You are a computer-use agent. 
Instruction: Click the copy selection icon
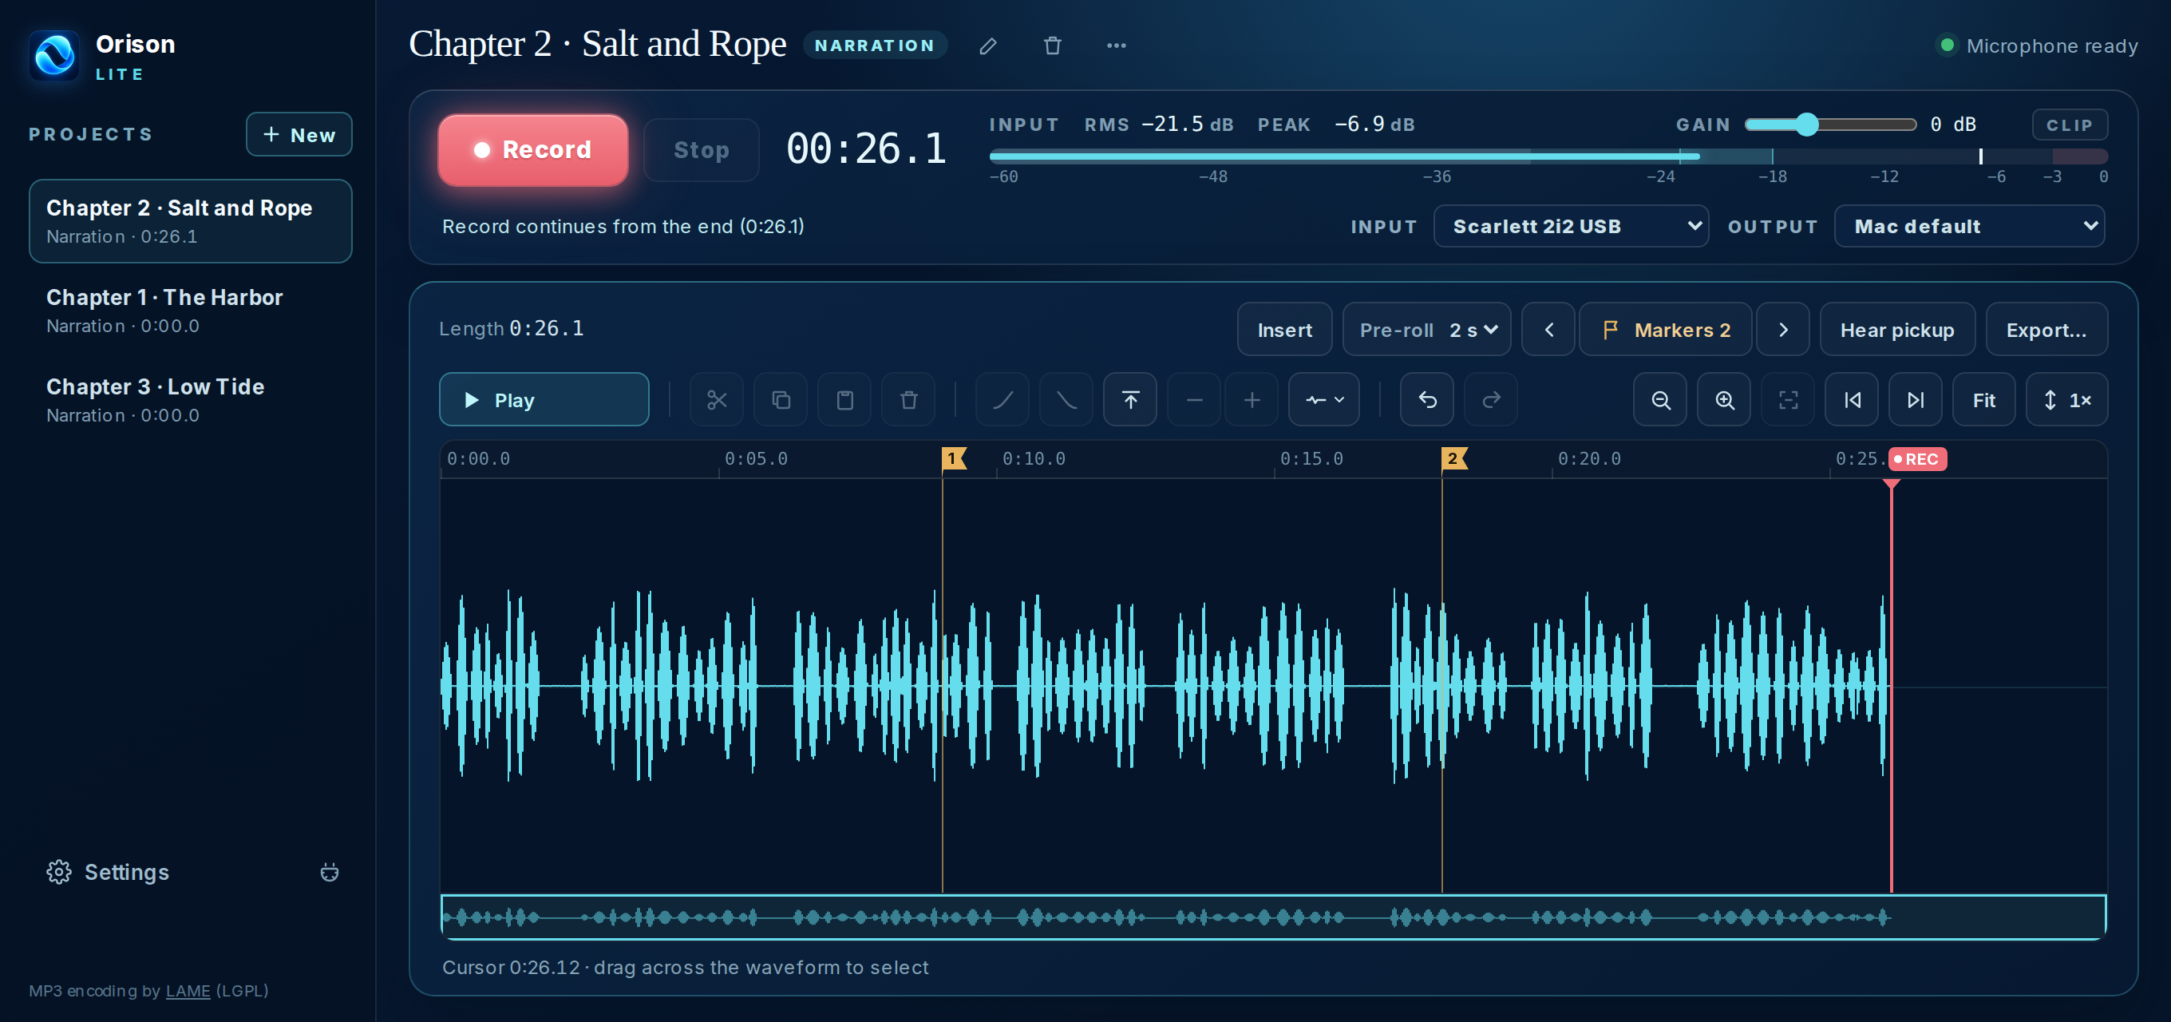(781, 400)
